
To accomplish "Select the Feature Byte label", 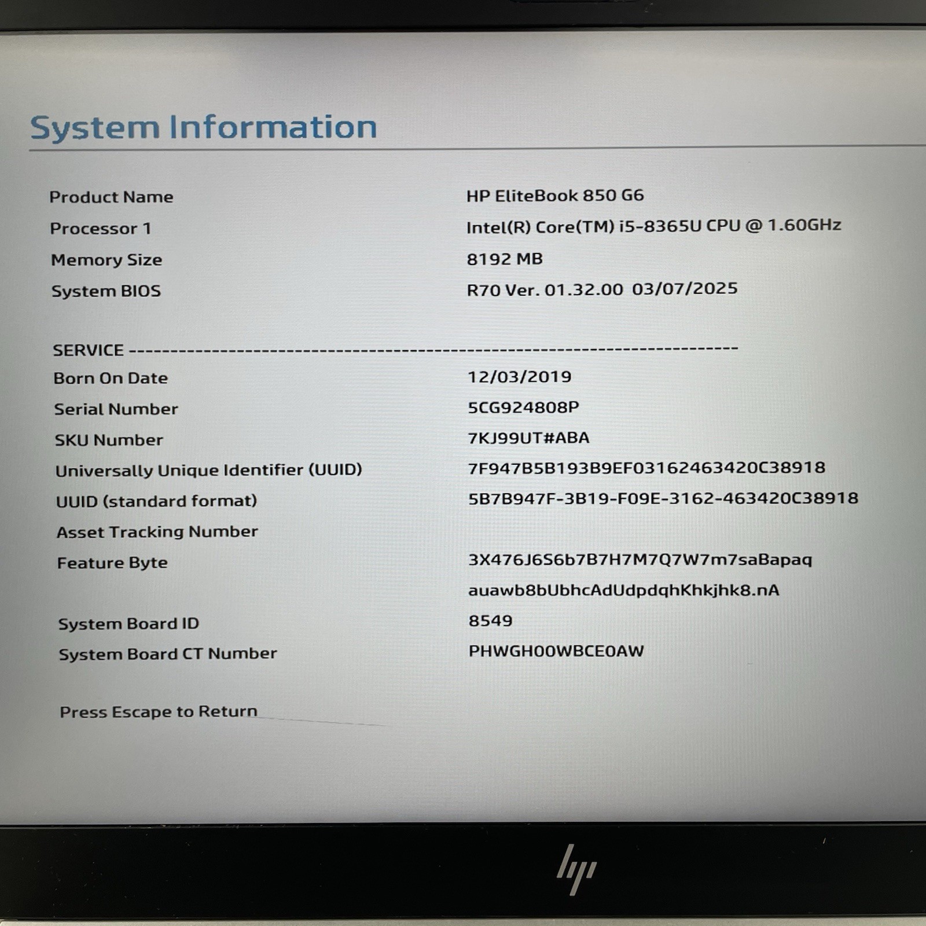I will 112,563.
